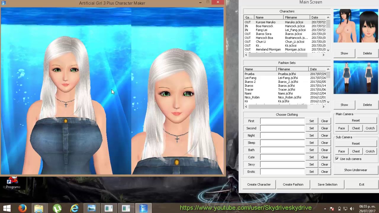Sort characters by Date column header
The image size is (379, 213).
point(318,17)
